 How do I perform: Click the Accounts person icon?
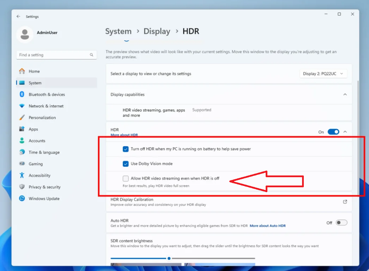tap(22, 140)
